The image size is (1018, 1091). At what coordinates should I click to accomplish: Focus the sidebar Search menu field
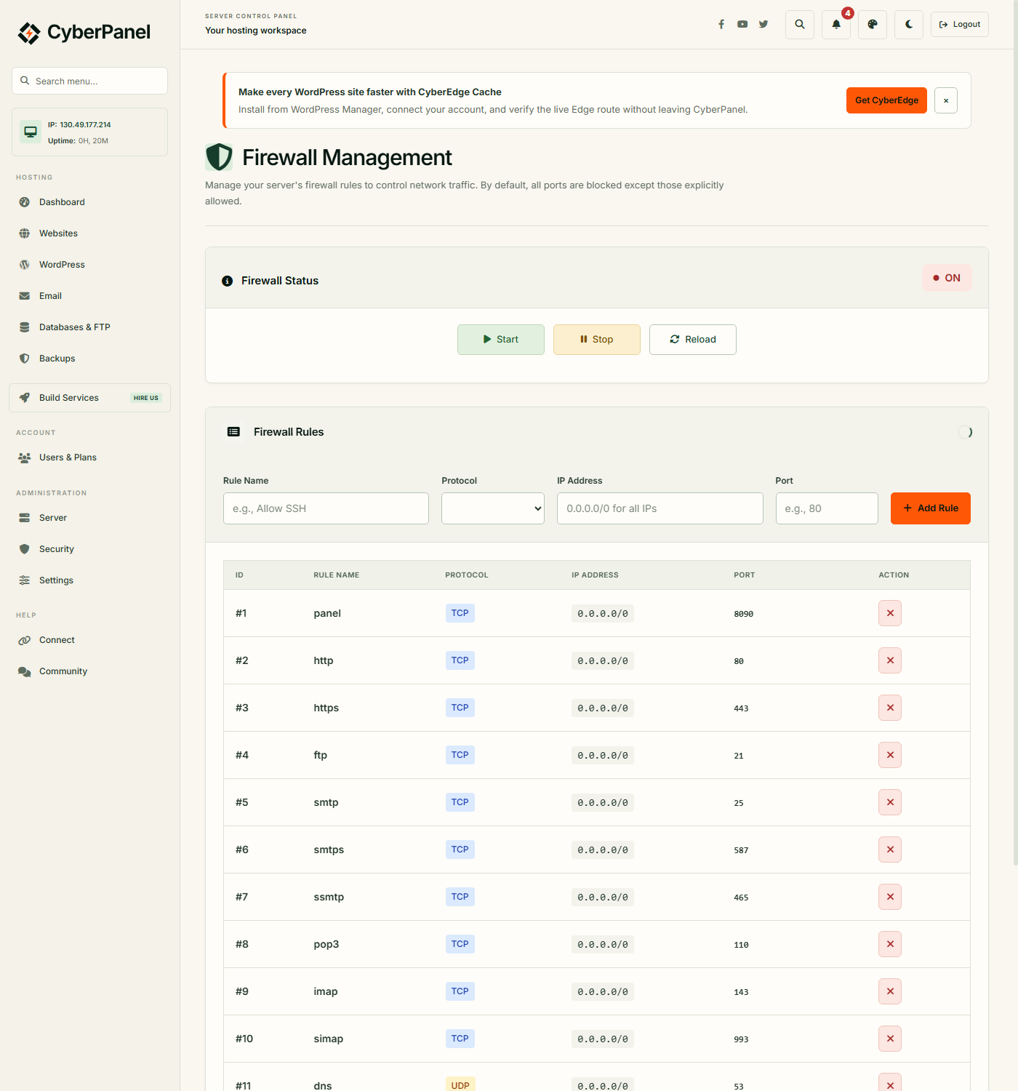click(89, 81)
